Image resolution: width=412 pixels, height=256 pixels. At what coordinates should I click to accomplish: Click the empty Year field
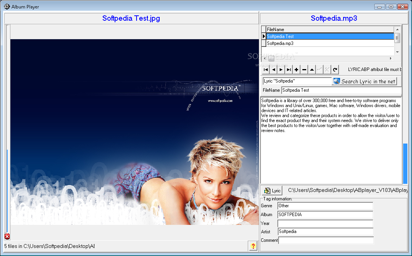click(325, 223)
